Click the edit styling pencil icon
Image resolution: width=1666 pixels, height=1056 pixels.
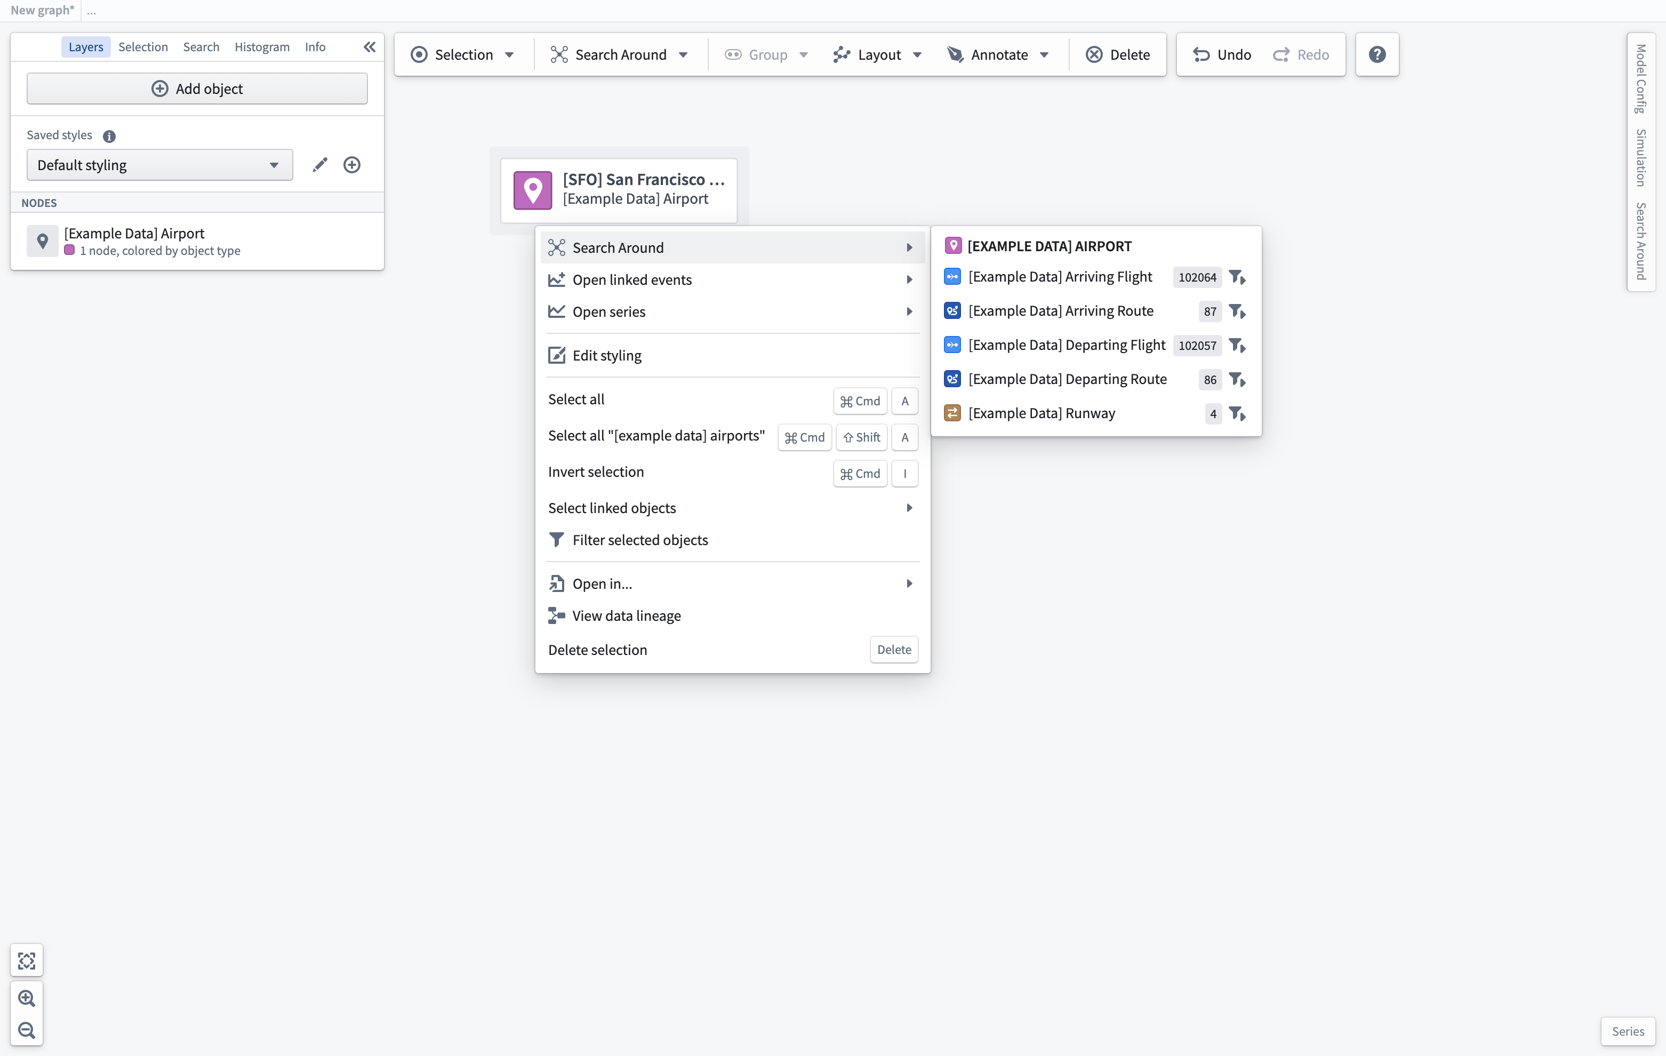[x=319, y=164]
